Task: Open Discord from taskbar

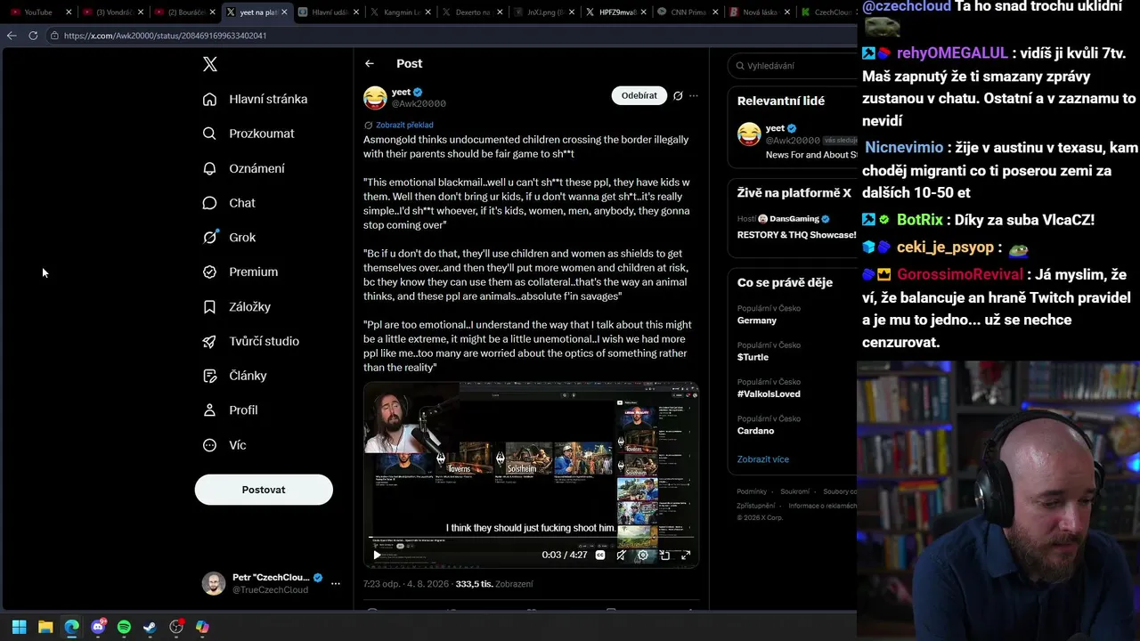Action: pyautogui.click(x=98, y=627)
